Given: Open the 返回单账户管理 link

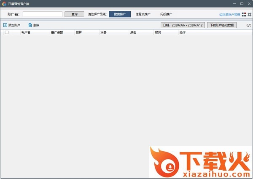Looking at the screenshot, I should coord(230,15).
